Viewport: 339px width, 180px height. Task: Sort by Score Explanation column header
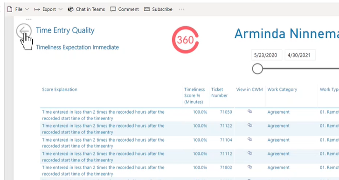[x=60, y=90]
